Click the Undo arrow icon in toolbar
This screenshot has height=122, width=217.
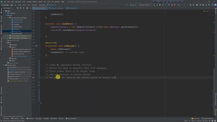click(x=194, y=5)
